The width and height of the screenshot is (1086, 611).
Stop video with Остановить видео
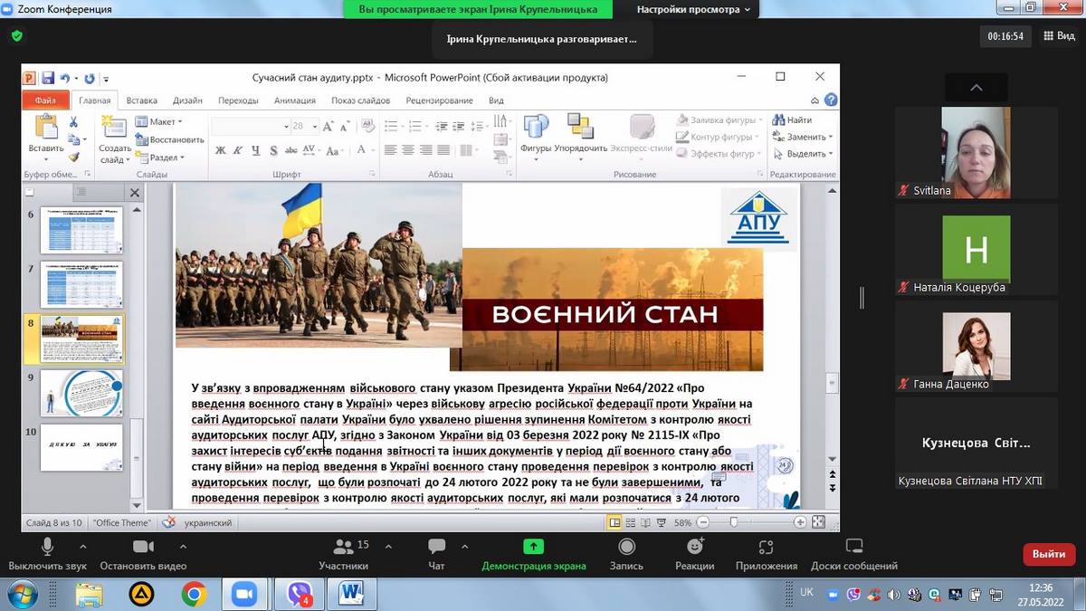pos(143,548)
